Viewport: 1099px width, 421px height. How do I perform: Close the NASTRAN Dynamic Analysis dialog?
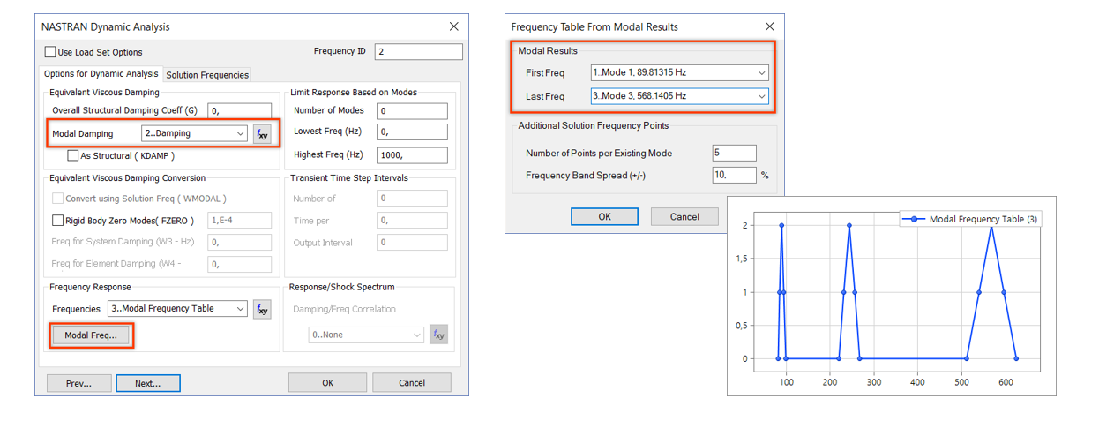click(x=453, y=27)
